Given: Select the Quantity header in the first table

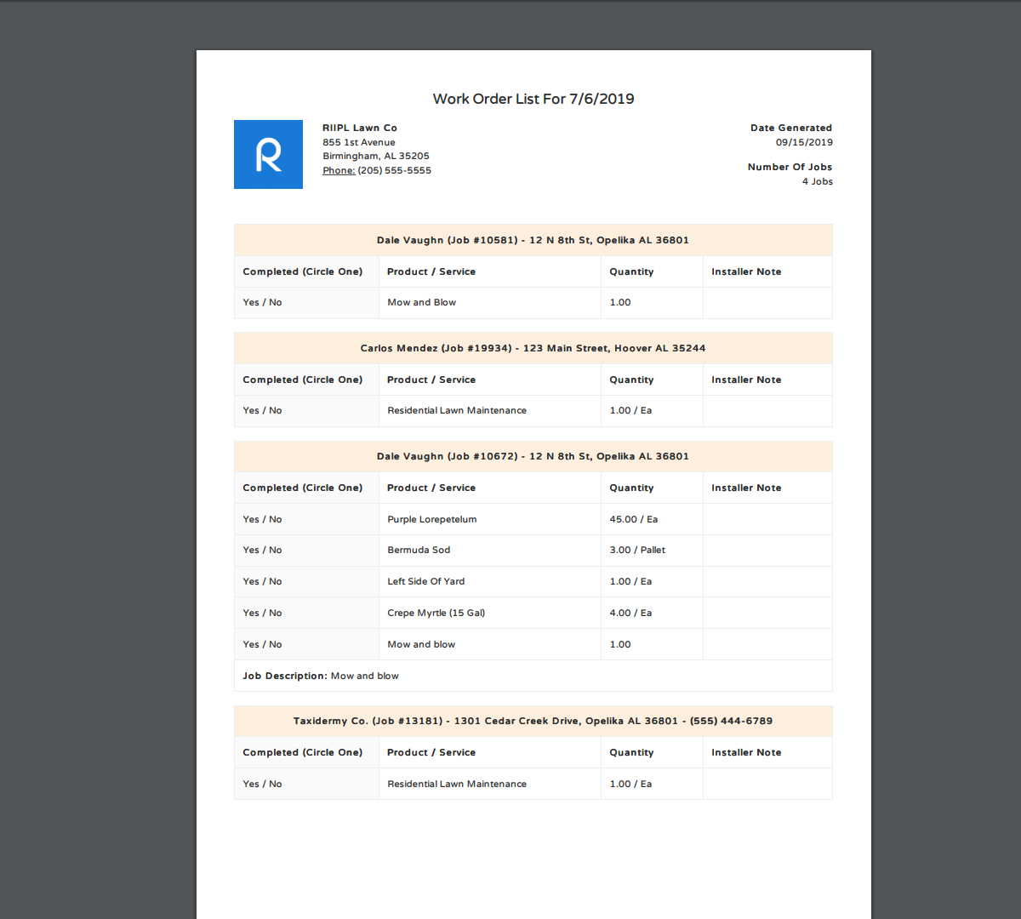Looking at the screenshot, I should click(x=631, y=271).
